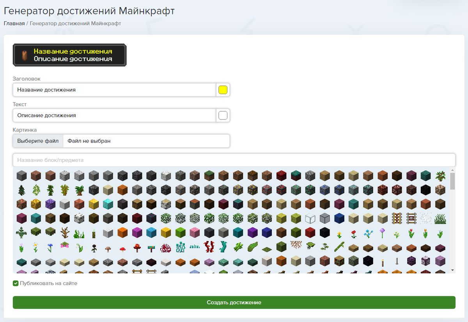Viewport: 468px width, 322px height.
Task: Pick the glass block icon
Action: tap(310, 219)
